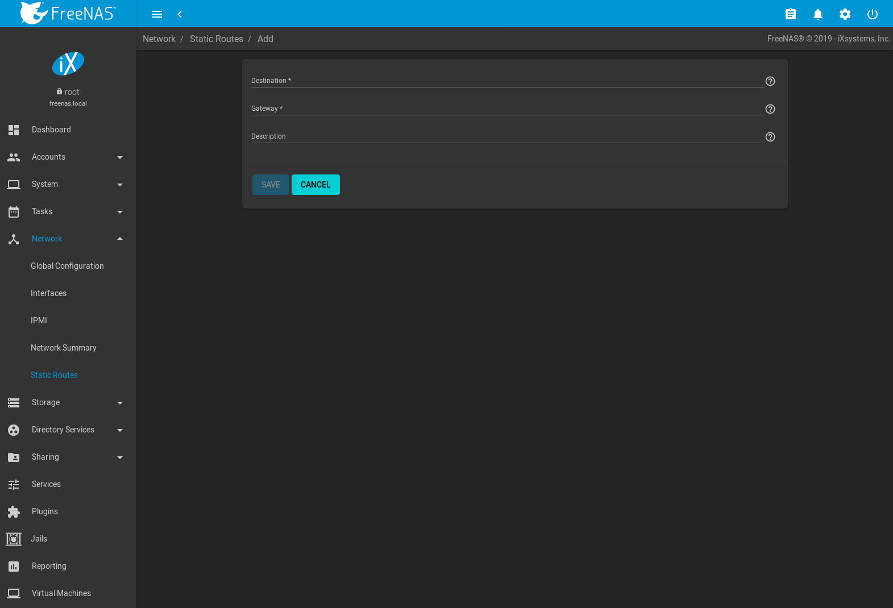The image size is (893, 608).
Task: Expand the Storage menu
Action: 68,402
